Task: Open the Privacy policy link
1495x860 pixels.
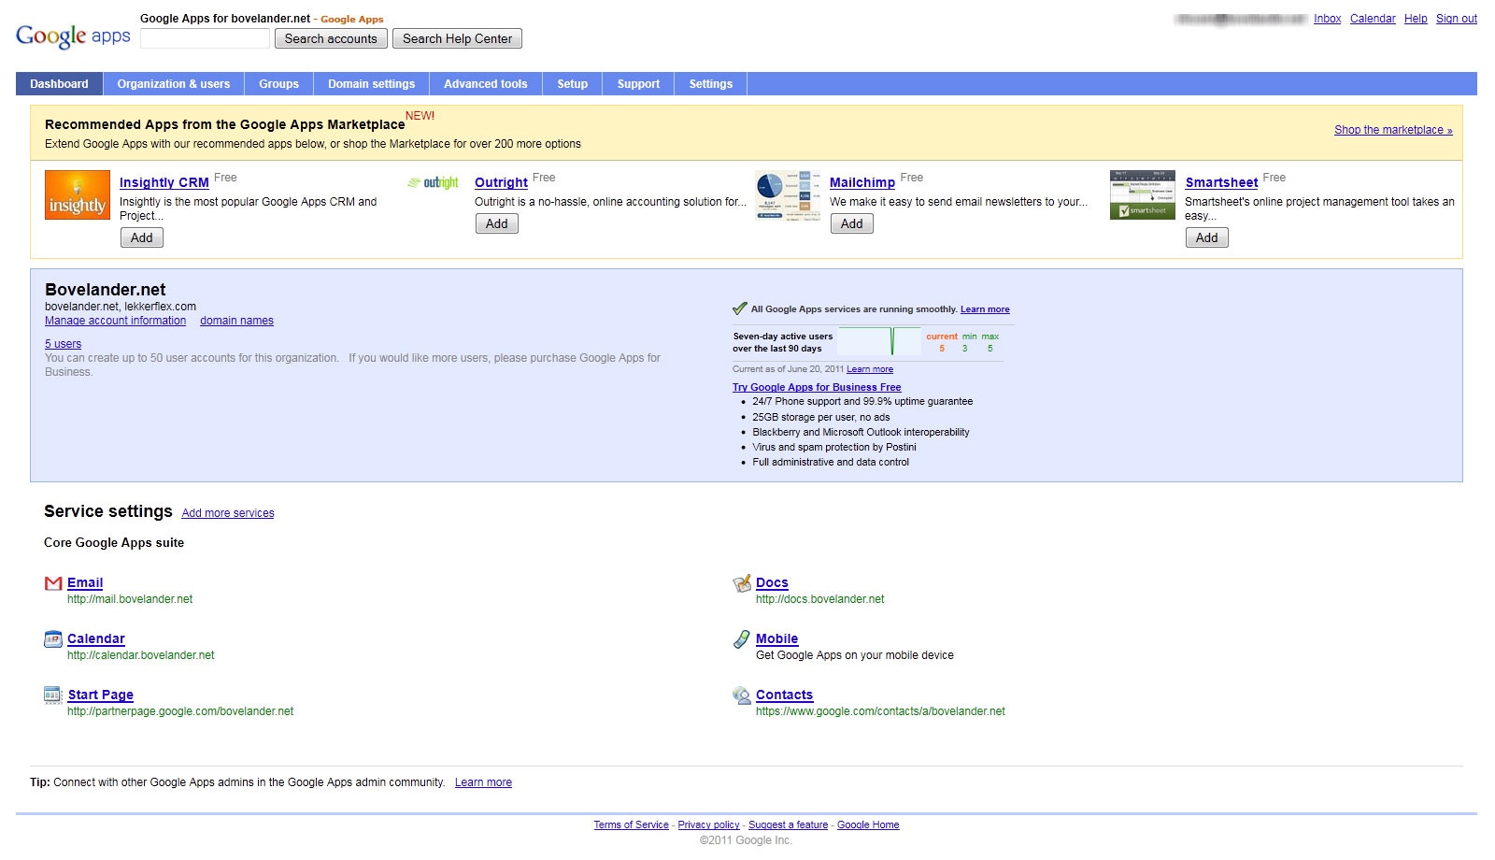Action: [709, 824]
